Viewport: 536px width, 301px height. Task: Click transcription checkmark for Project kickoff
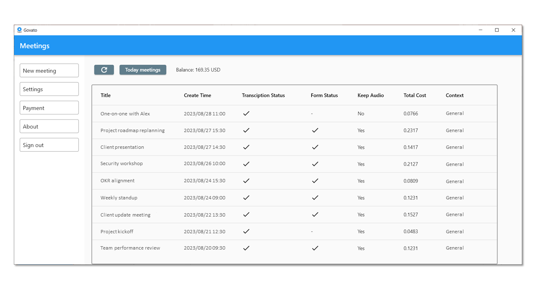(246, 231)
